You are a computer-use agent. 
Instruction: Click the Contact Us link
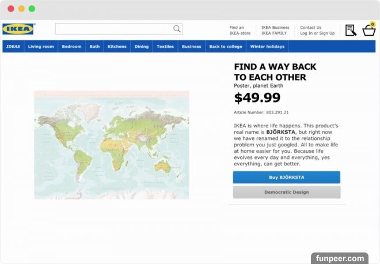310,27
